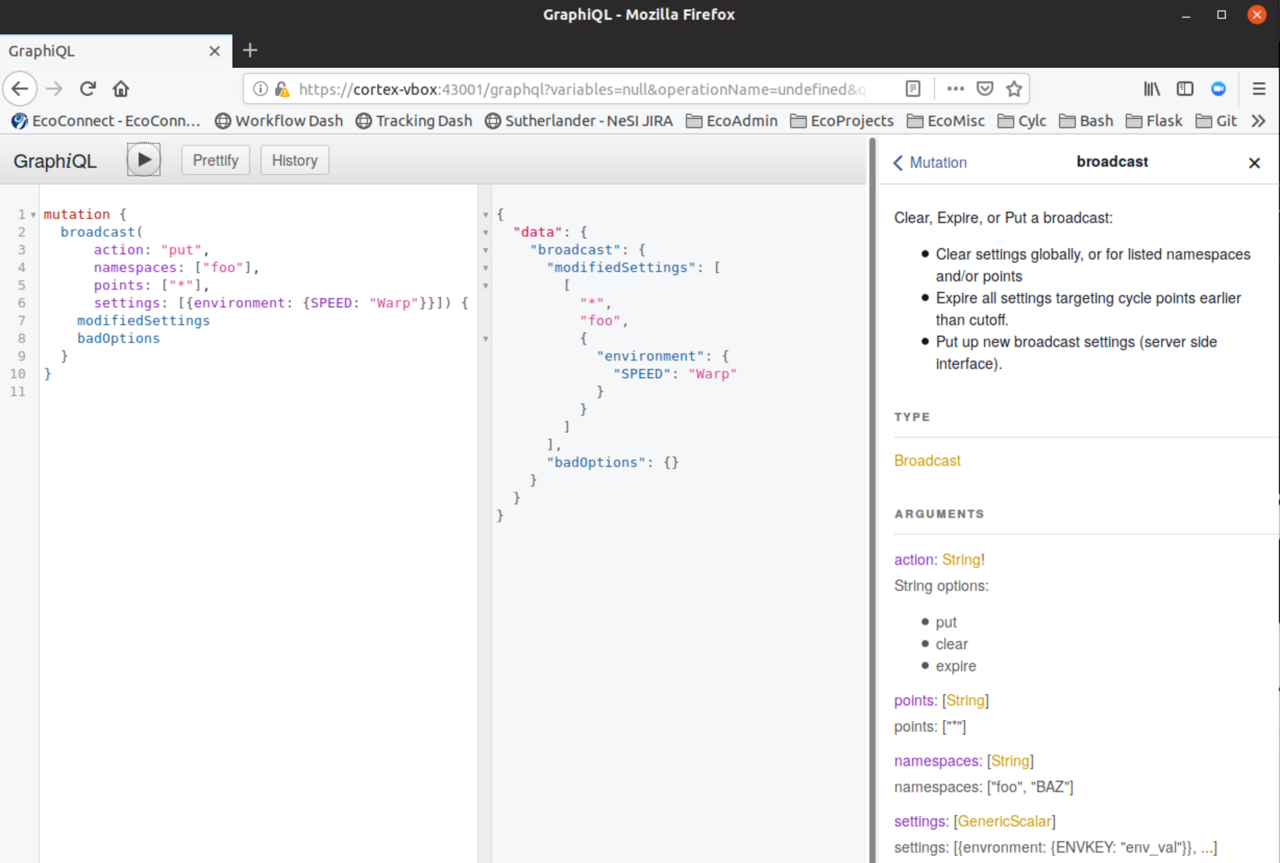Image resolution: width=1280 pixels, height=863 pixels.
Task: Bookmark this page with star
Action: point(1014,89)
